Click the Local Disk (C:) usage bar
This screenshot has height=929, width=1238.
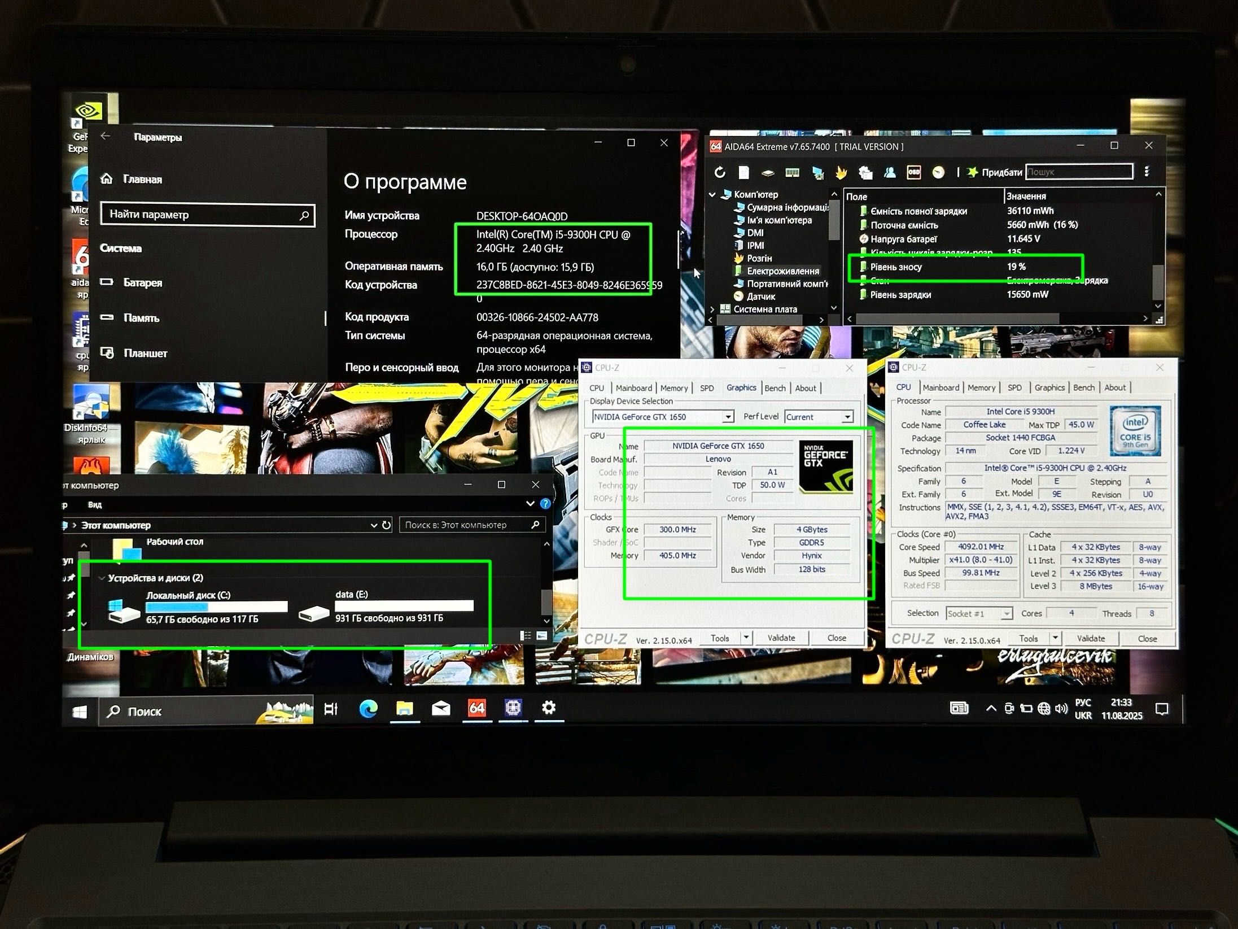[x=216, y=607]
